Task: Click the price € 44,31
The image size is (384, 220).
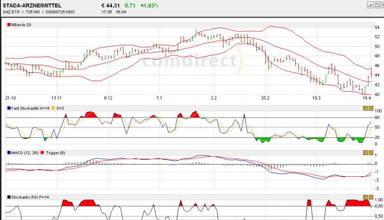Action: coord(110,5)
